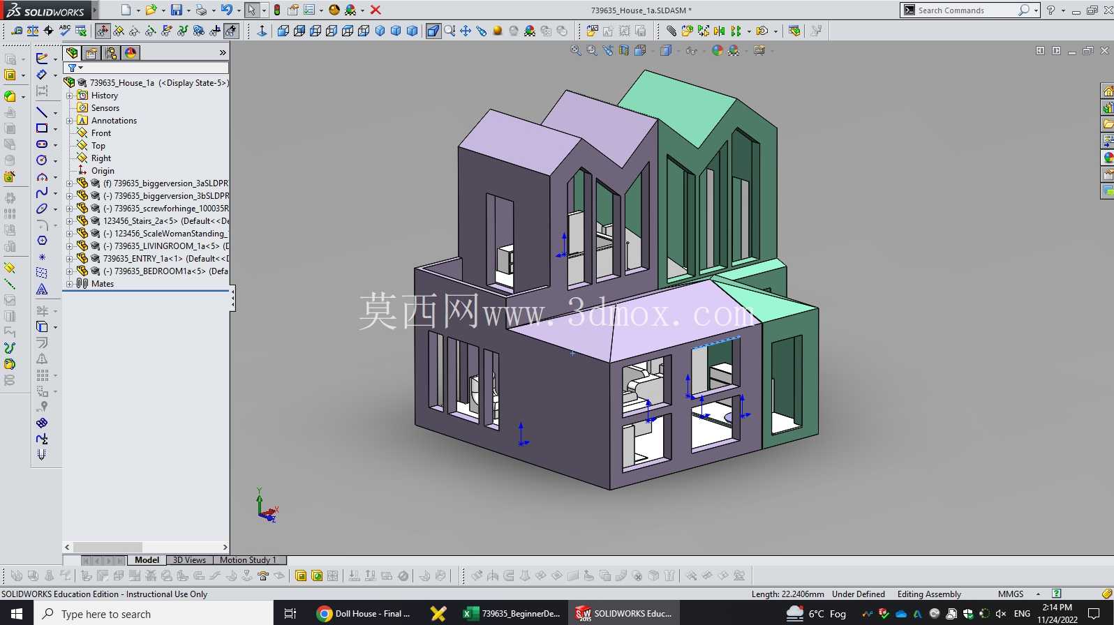
Task: Click the ABC spell check icon
Action: point(65,31)
